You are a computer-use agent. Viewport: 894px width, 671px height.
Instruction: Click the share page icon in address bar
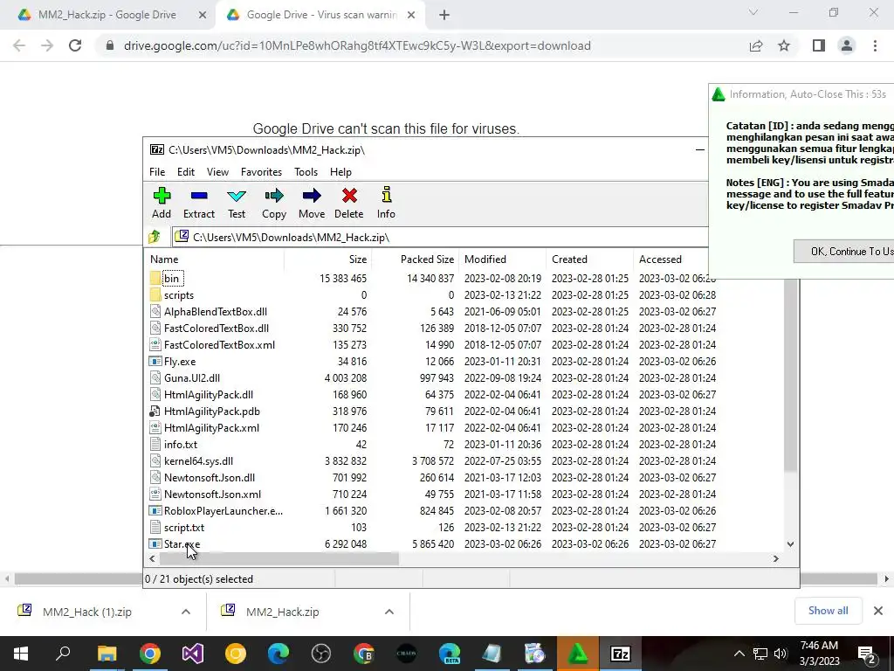pyautogui.click(x=756, y=45)
